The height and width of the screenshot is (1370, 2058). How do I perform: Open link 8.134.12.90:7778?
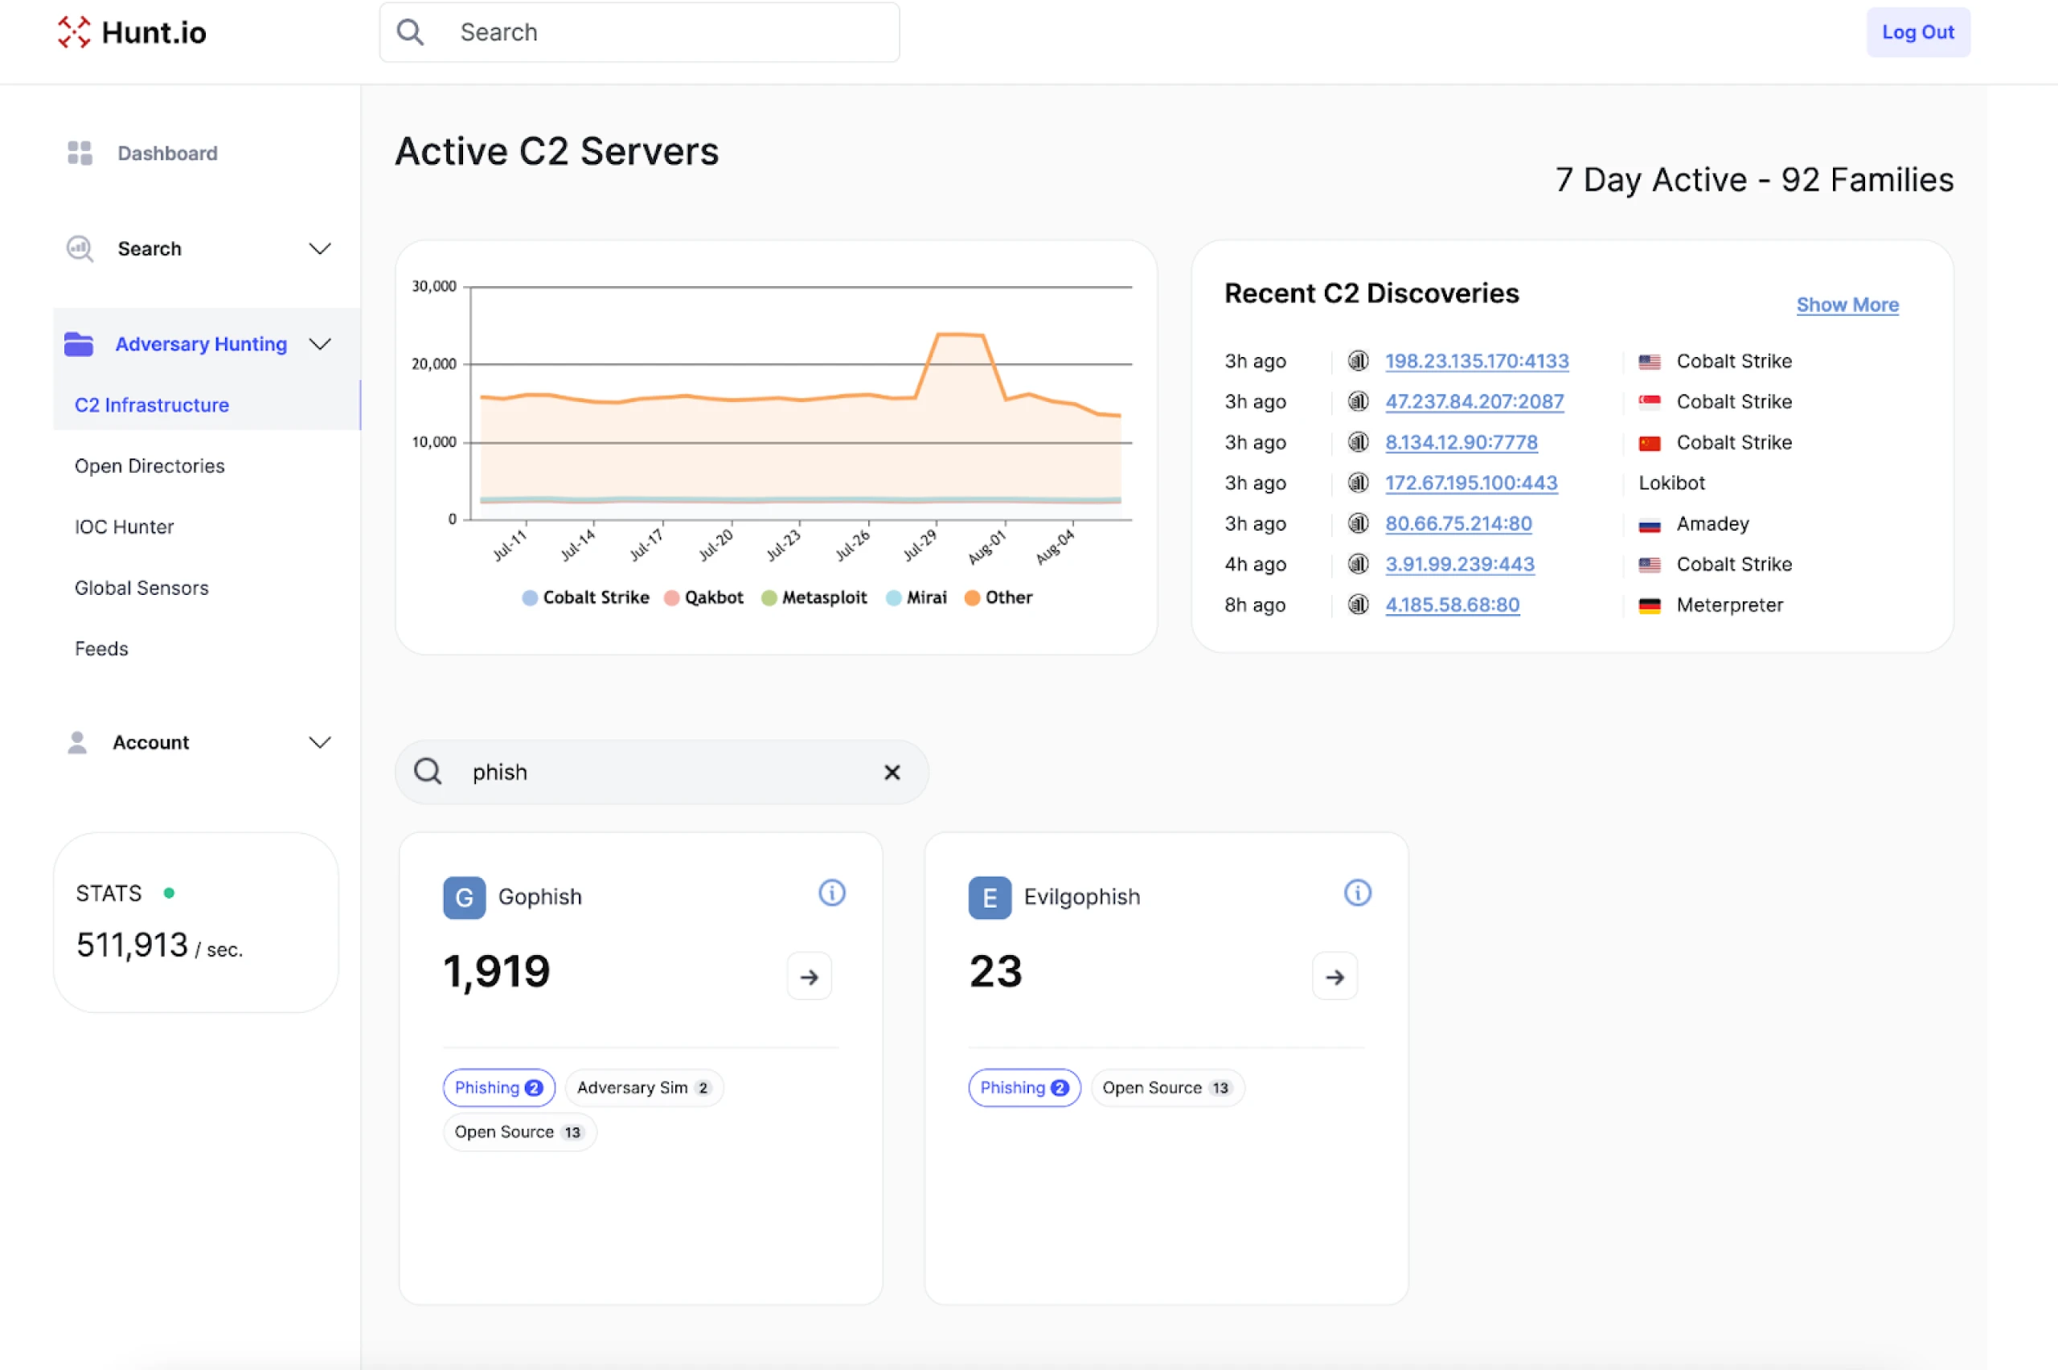click(1462, 442)
